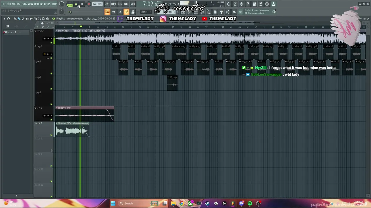This screenshot has height=208, width=371.
Task: Select the mute tool speaker icon
Action: click(27, 19)
